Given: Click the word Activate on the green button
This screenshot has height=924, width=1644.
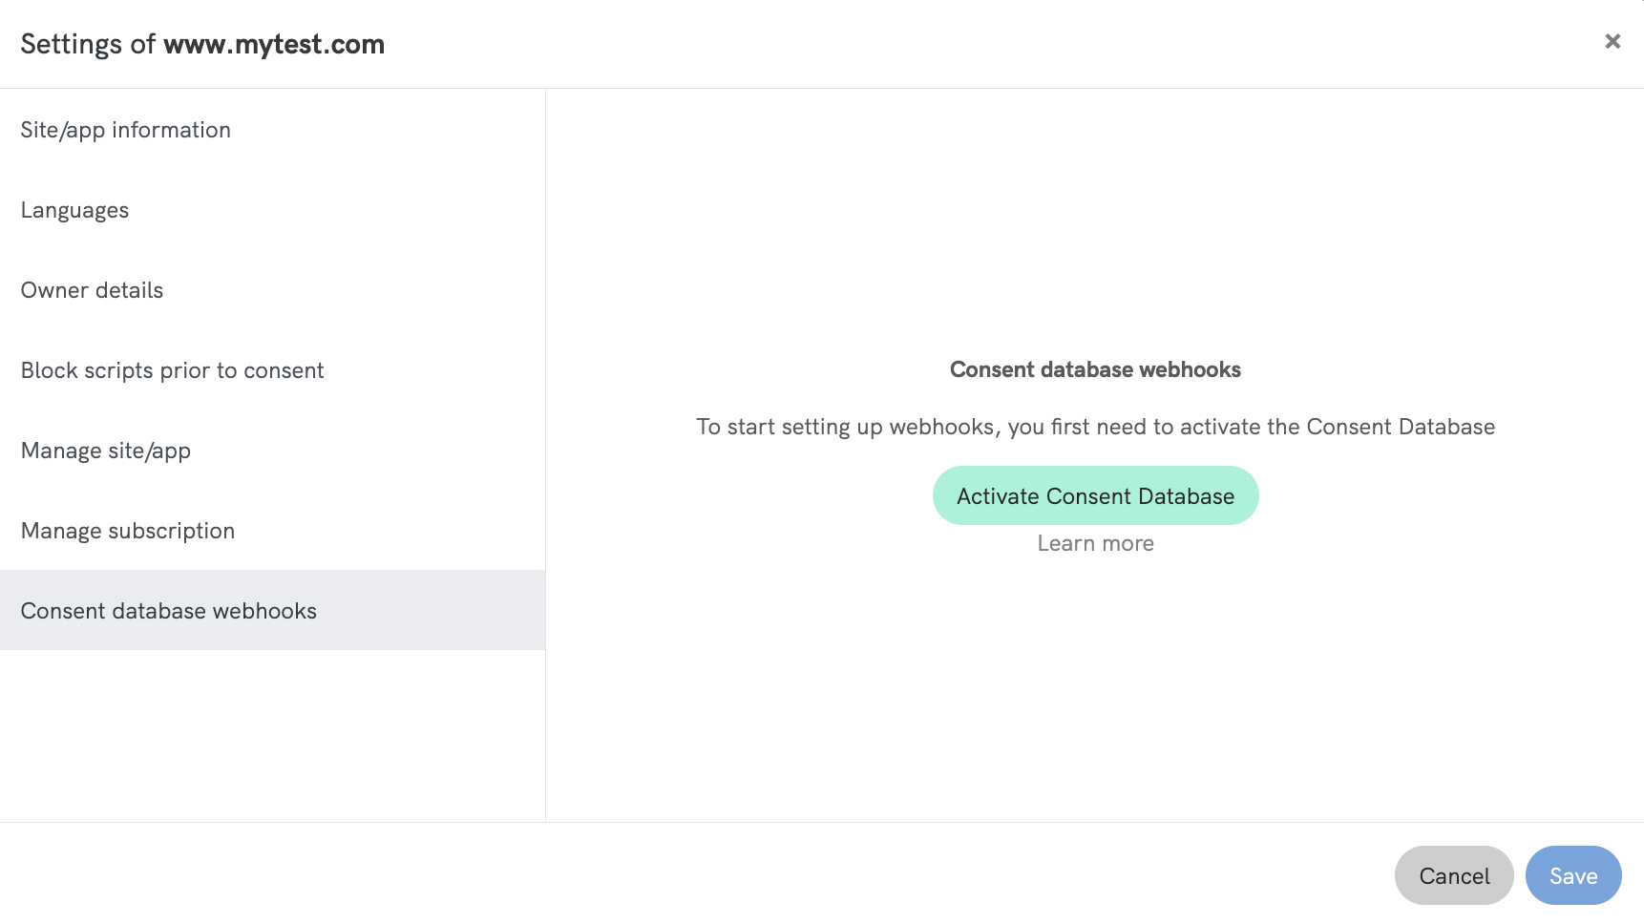Looking at the screenshot, I should [x=998, y=496].
